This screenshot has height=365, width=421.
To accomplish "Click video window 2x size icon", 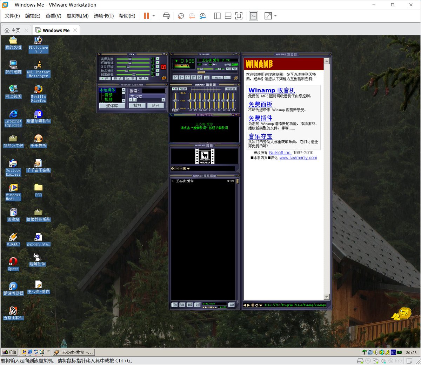I will click(181, 168).
